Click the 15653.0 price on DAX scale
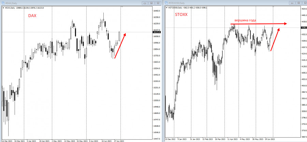This screenshot has height=142, width=307. (x=157, y=62)
